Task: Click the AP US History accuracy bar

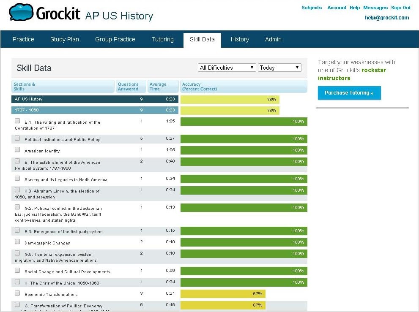Action: click(x=230, y=100)
